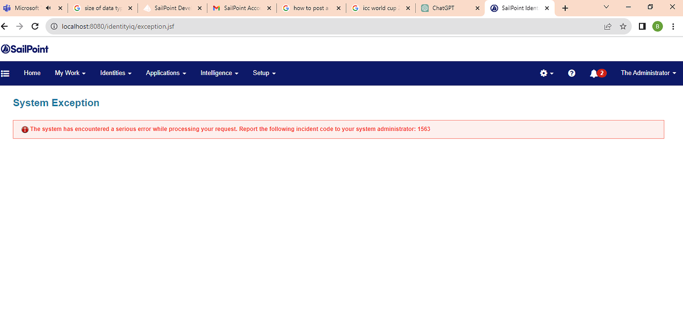Open the Setup dropdown menu
The width and height of the screenshot is (683, 328).
pyautogui.click(x=264, y=73)
